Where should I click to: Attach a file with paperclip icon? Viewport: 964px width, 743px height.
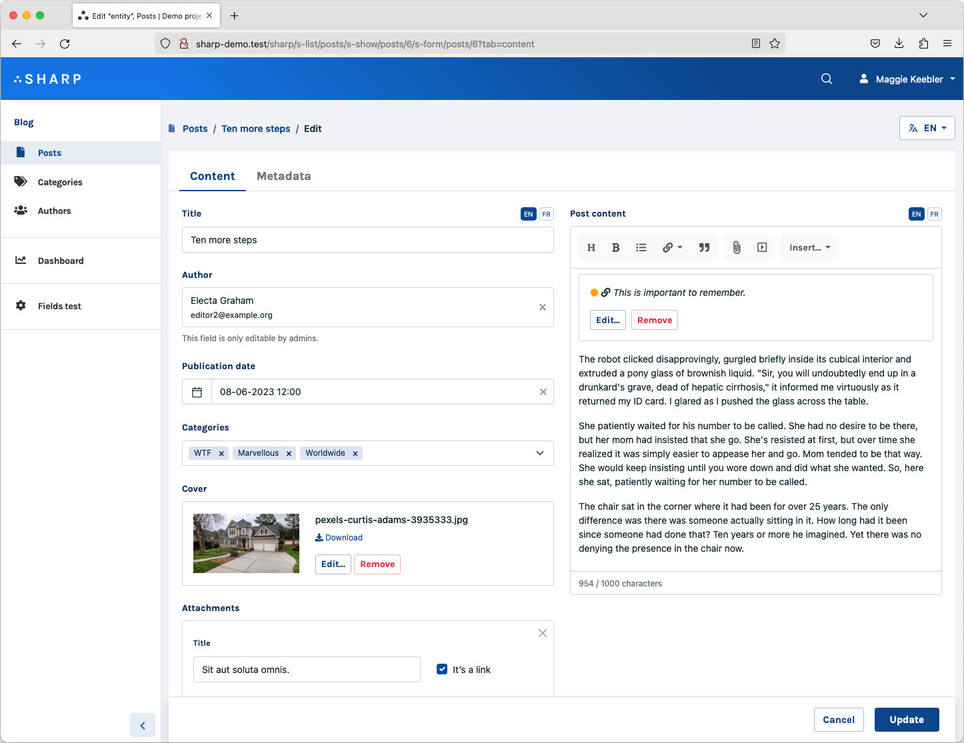[x=736, y=247]
